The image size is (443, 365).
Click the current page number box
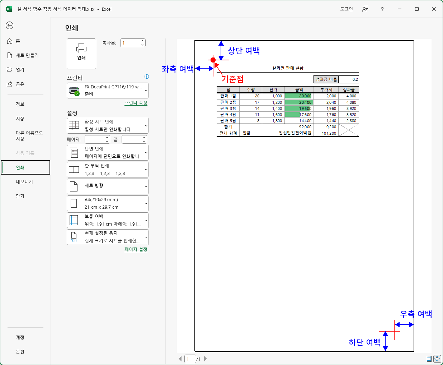(x=190, y=359)
